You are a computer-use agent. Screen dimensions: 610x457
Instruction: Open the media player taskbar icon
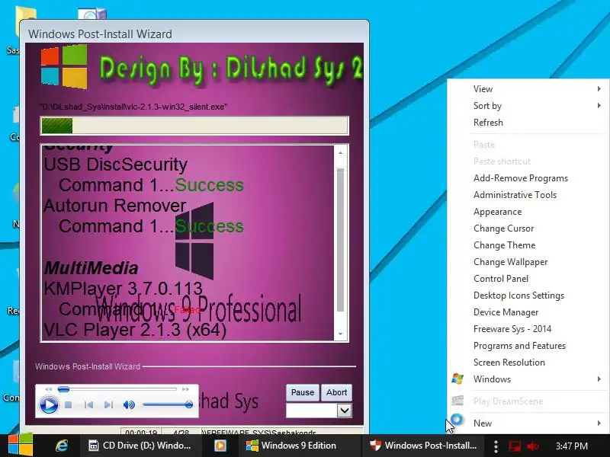220,446
